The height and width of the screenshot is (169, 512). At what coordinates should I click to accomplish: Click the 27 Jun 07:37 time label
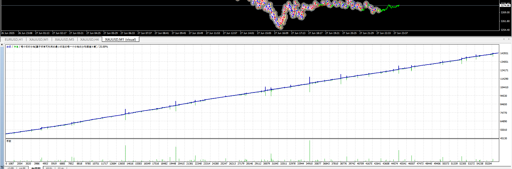tap(145, 33)
